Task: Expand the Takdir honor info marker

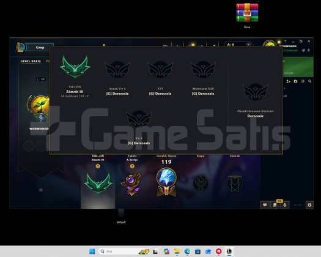Action: [132, 166]
